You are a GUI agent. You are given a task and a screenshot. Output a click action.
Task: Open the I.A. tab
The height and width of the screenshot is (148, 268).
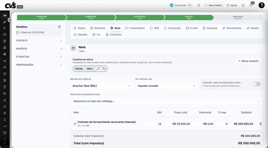click(96, 35)
